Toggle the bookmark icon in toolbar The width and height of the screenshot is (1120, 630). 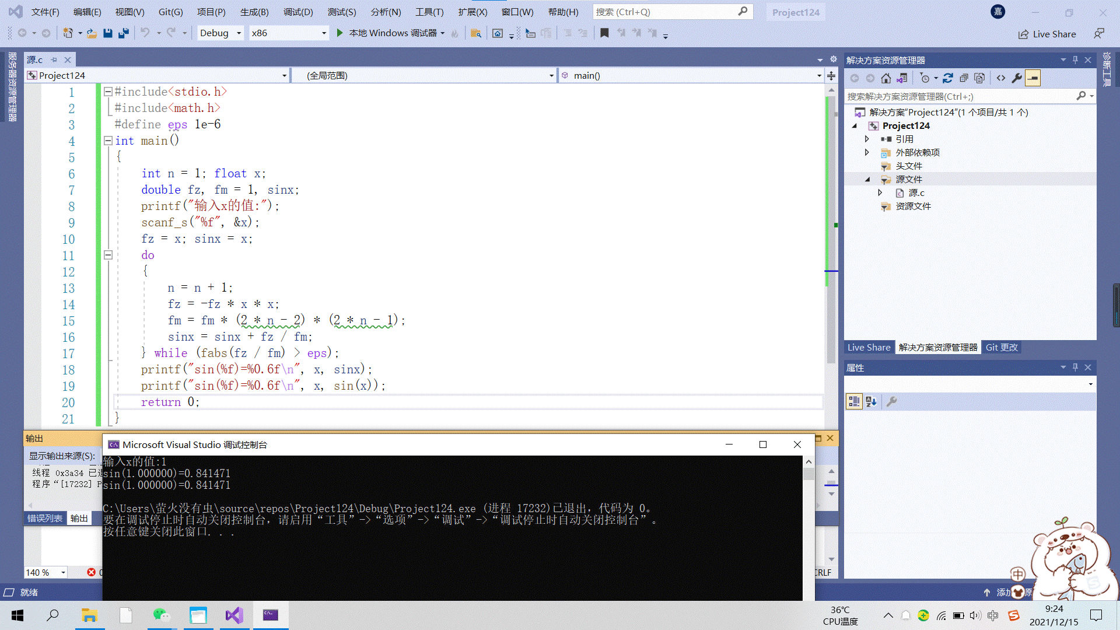point(604,33)
